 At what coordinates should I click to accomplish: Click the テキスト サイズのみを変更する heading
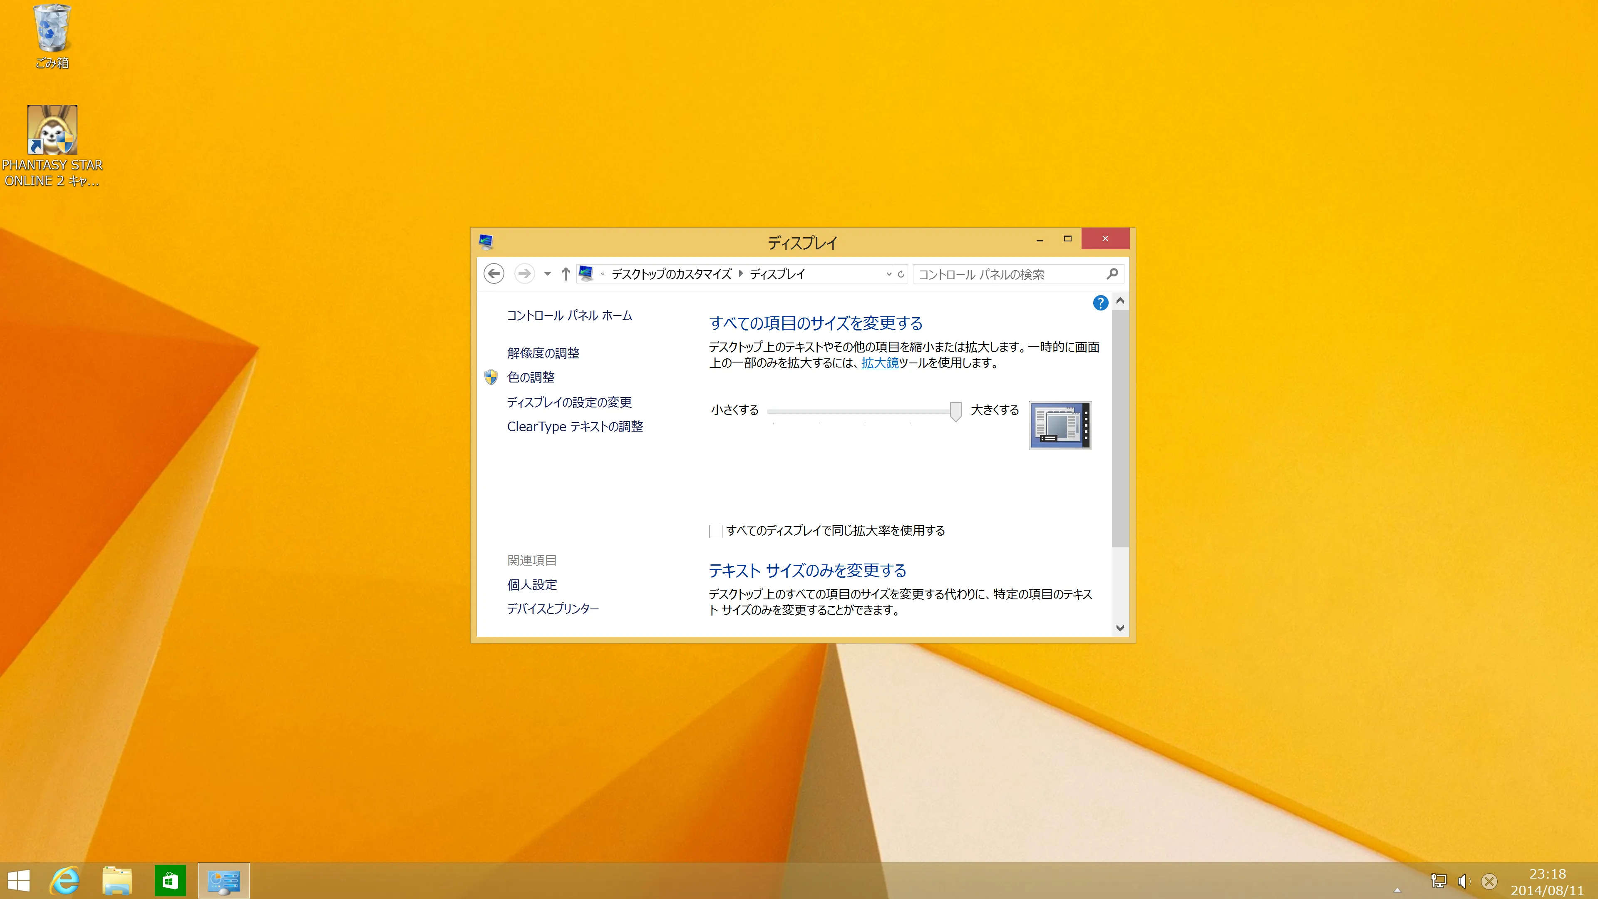pyautogui.click(x=808, y=571)
